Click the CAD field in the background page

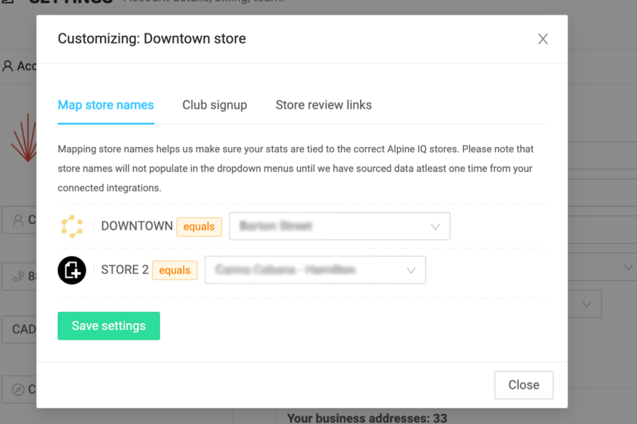pos(18,329)
